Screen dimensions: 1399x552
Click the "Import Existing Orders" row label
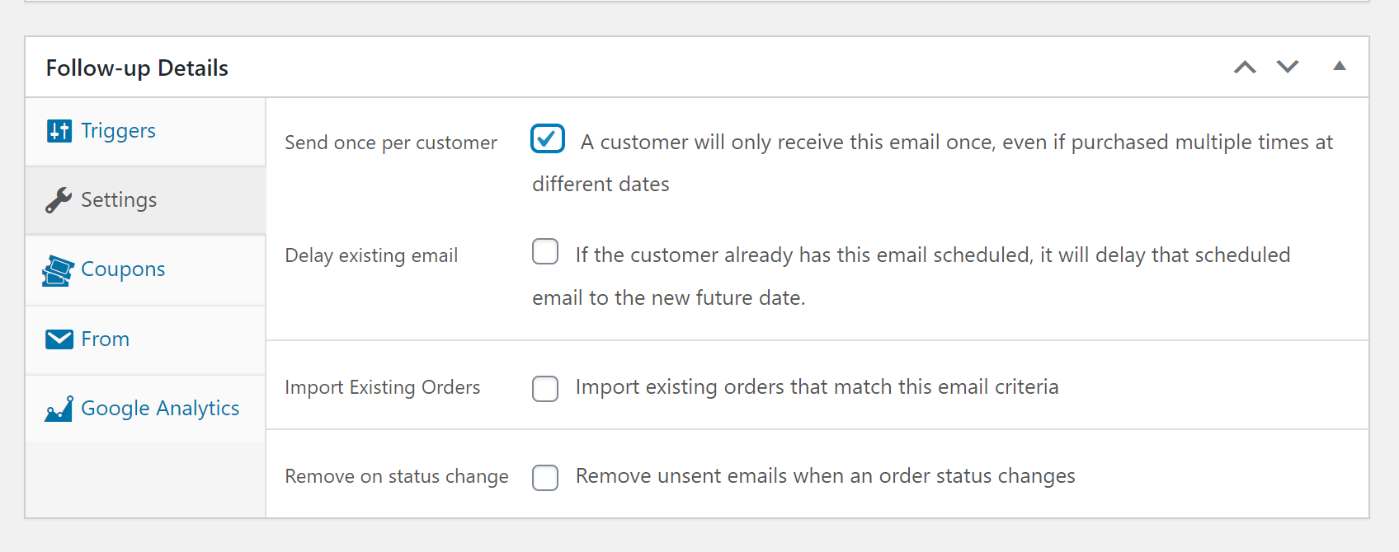point(382,387)
